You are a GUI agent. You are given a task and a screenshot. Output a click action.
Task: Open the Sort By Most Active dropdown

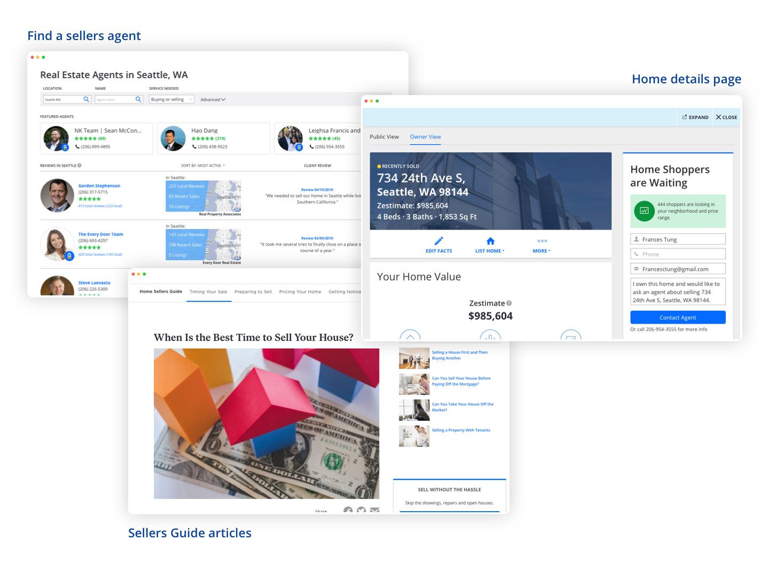click(203, 166)
